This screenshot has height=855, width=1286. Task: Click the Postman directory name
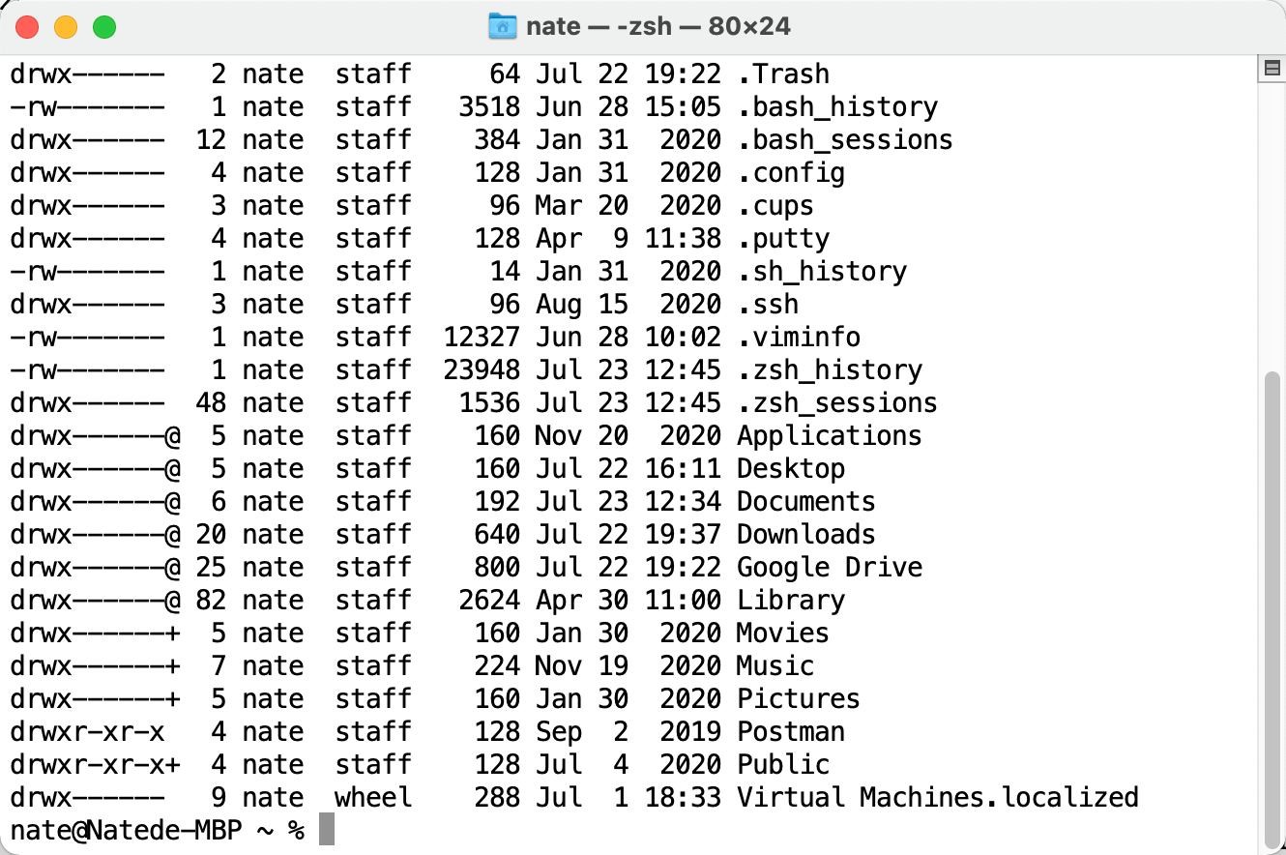(791, 731)
